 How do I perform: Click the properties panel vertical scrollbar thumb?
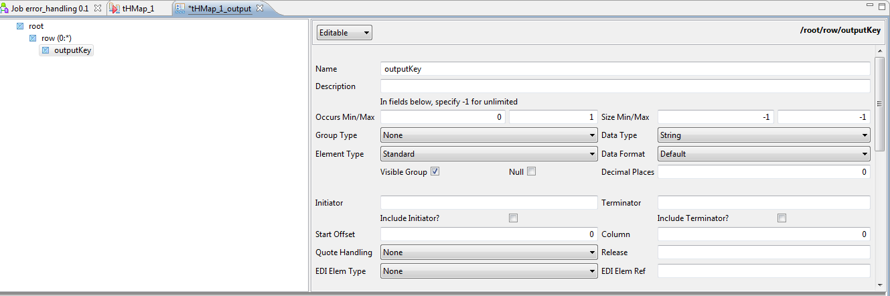point(880,104)
